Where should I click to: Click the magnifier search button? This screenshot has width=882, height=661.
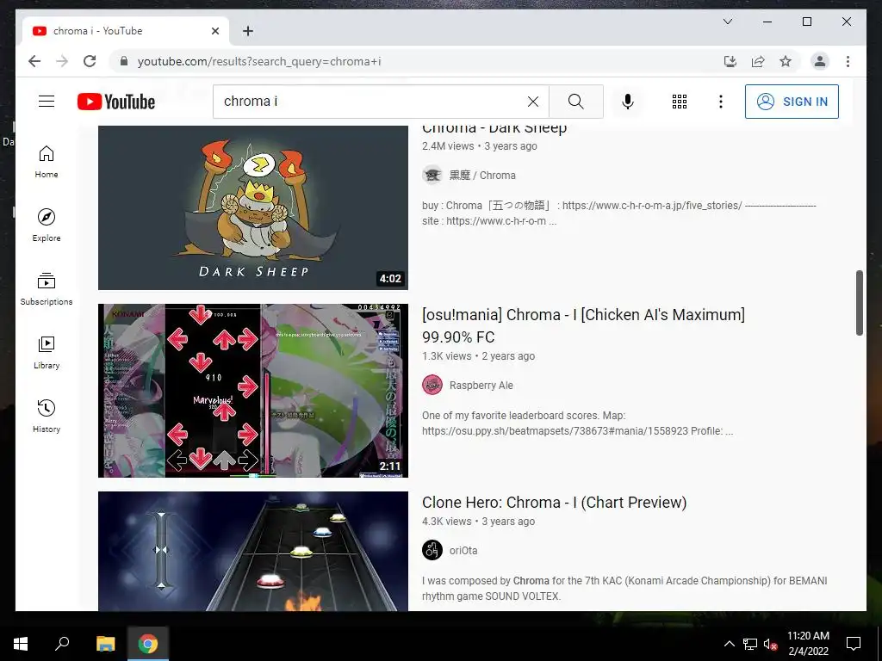point(575,102)
